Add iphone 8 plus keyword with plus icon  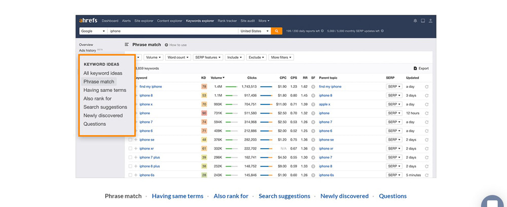(136, 166)
